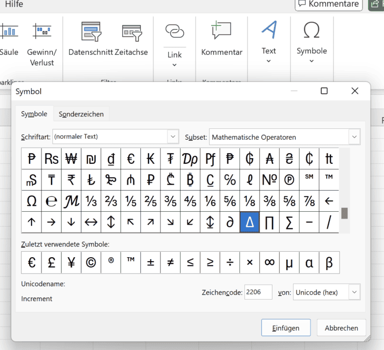The width and height of the screenshot is (384, 350).
Task: Click the Abbrechen button
Action: pos(341,328)
